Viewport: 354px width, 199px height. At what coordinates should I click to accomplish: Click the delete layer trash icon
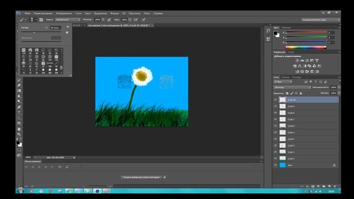click(x=335, y=186)
